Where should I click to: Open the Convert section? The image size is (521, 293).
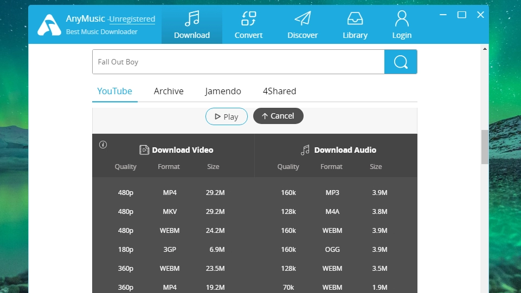tap(248, 24)
